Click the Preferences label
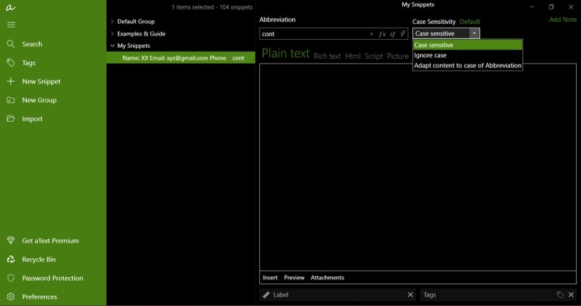This screenshot has width=581, height=306. tap(39, 297)
